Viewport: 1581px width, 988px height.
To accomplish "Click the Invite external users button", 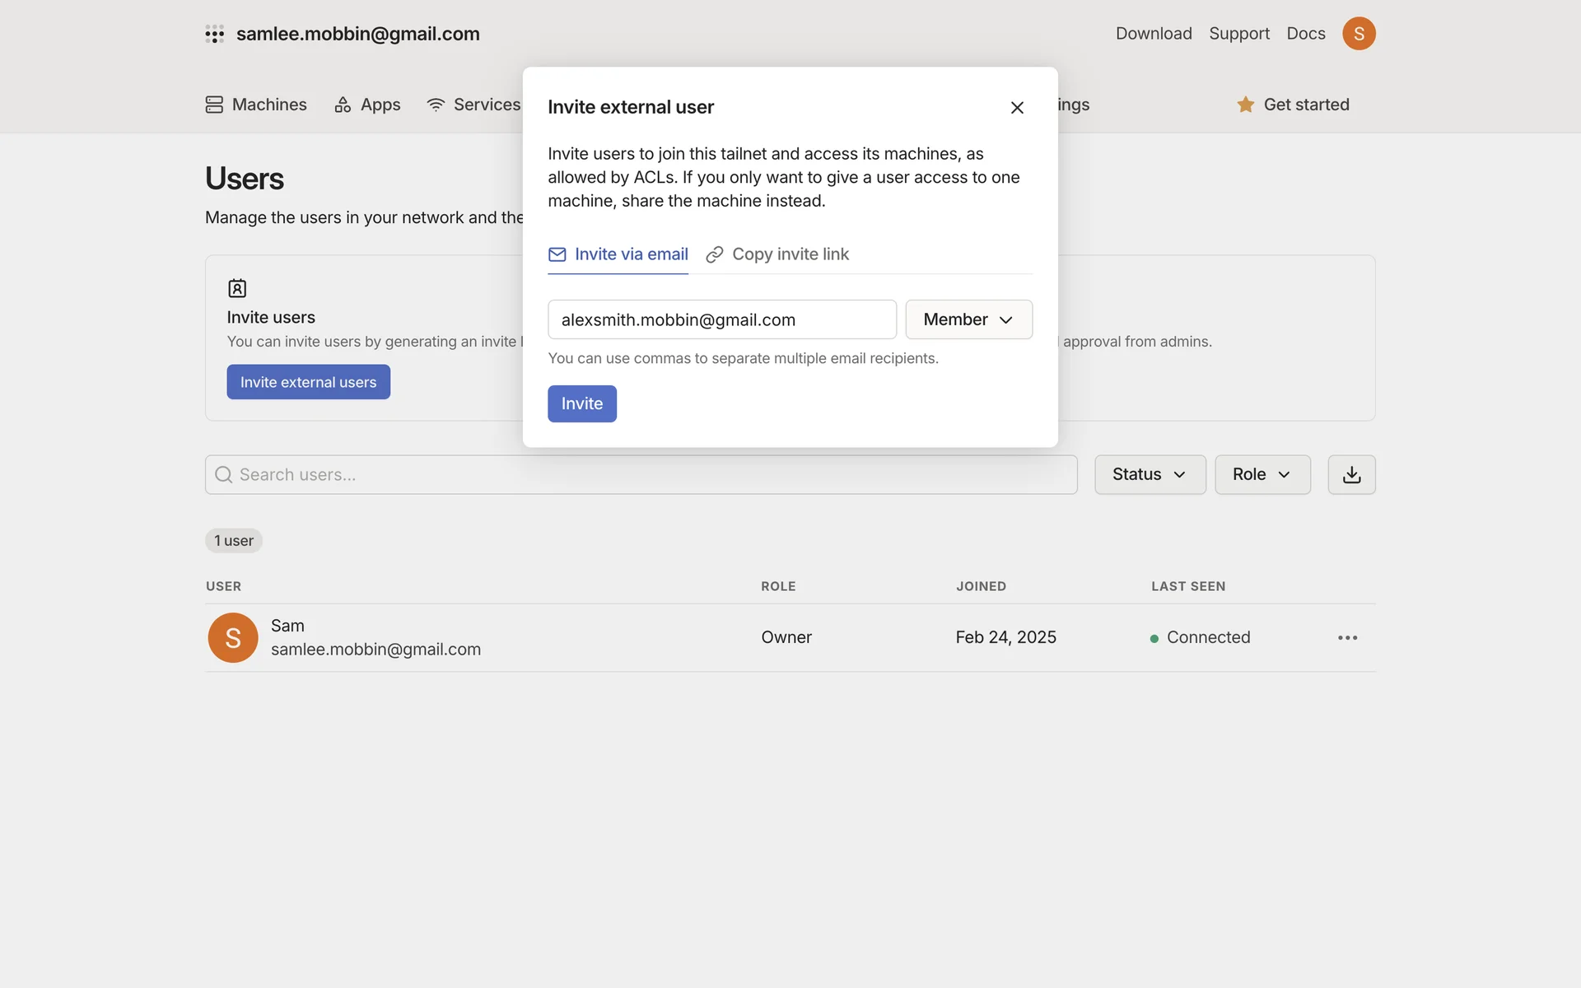I will (308, 382).
